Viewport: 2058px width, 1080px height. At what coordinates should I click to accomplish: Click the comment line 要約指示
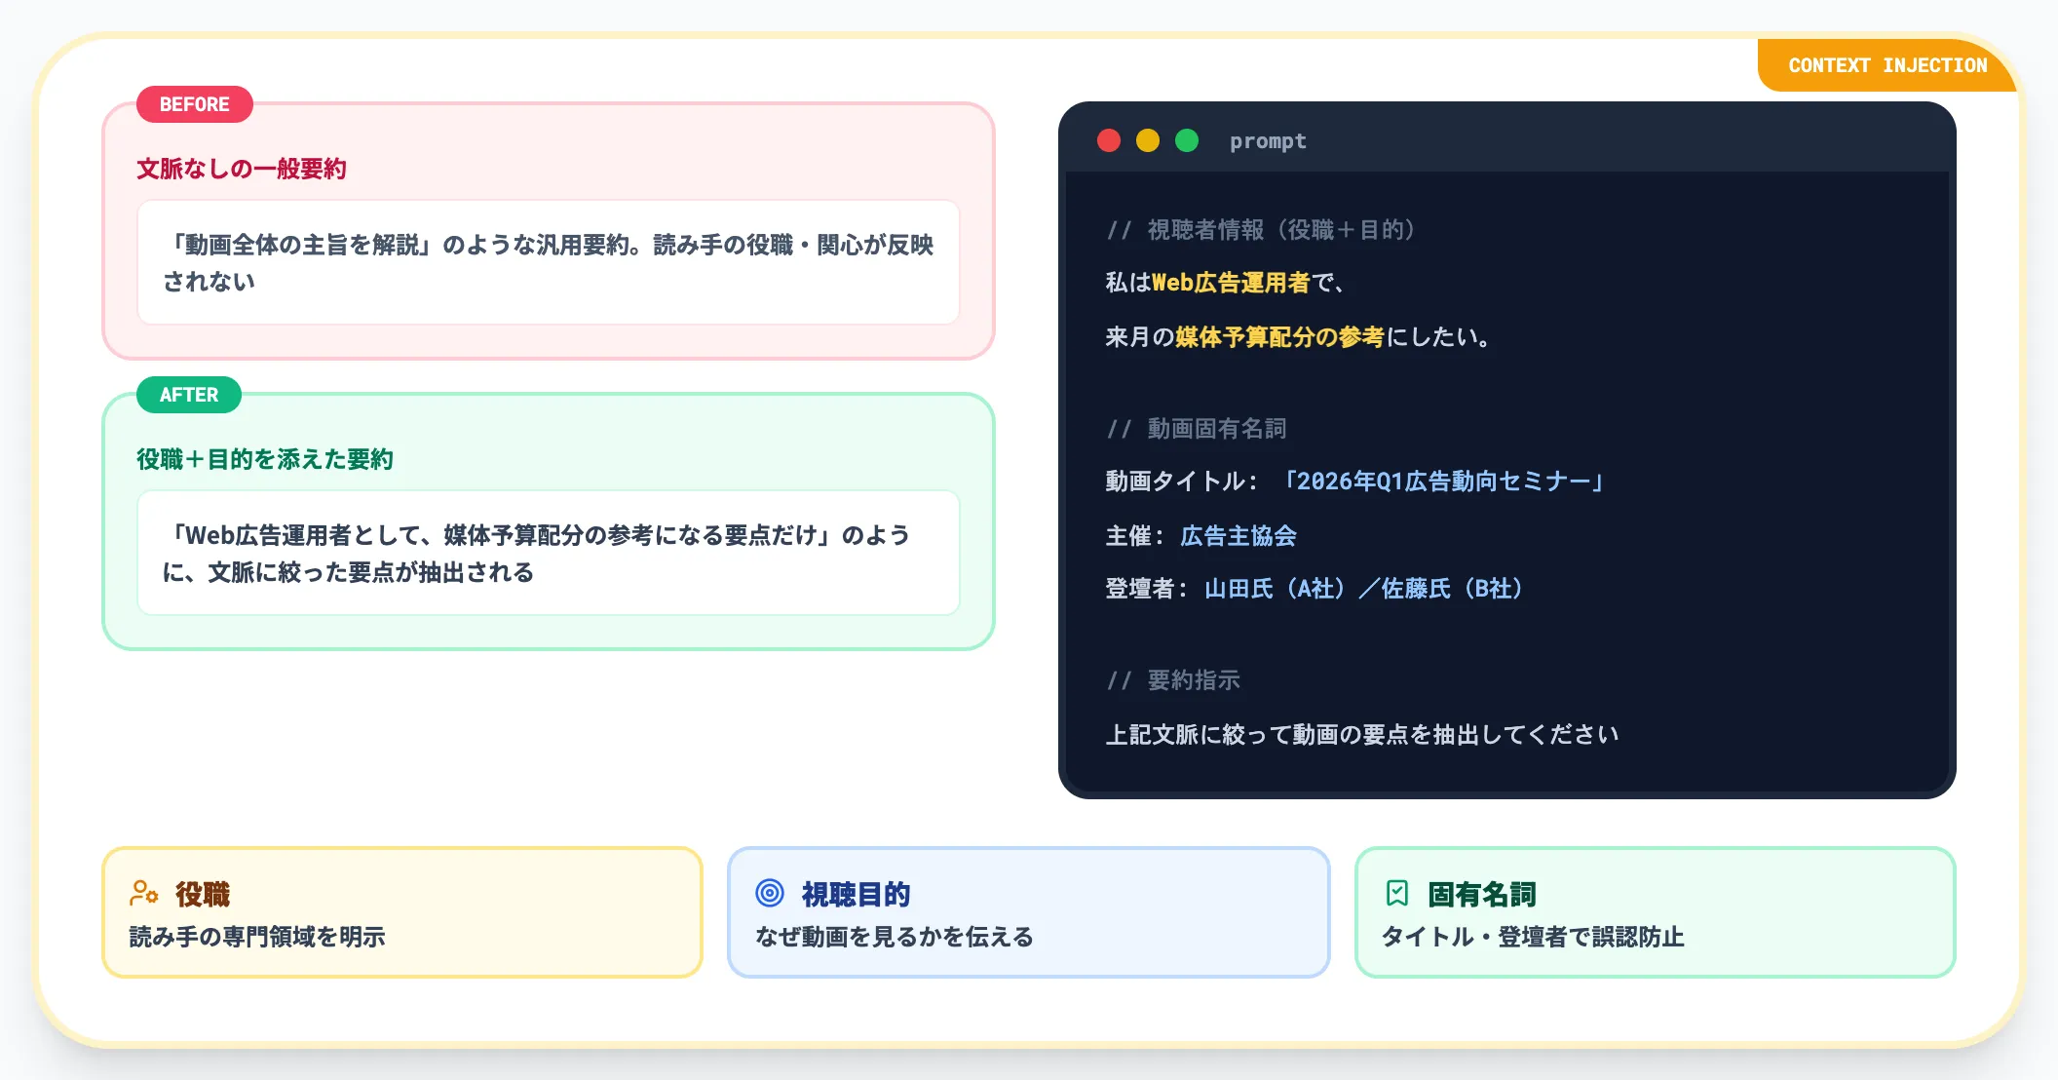coord(1173,680)
